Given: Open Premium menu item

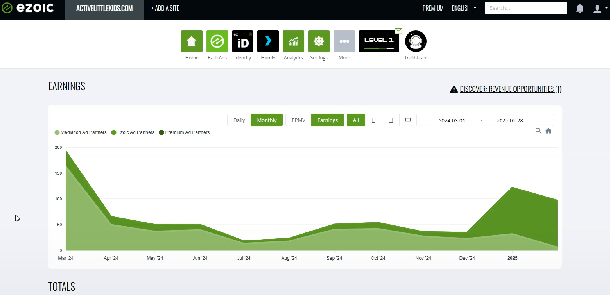Looking at the screenshot, I should (x=433, y=8).
